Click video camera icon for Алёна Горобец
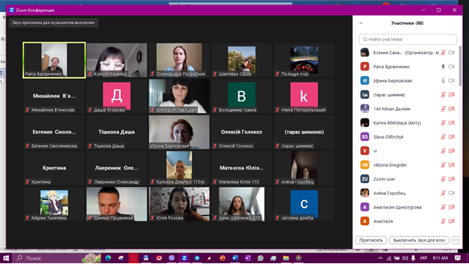Viewport: 469px width, 276px height. (452, 193)
